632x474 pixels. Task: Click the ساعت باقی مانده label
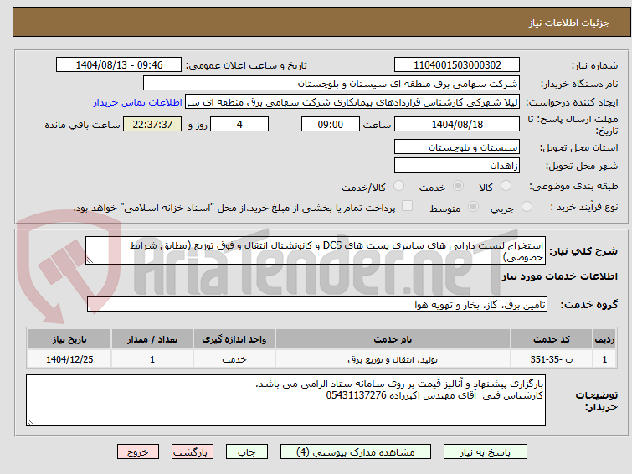pyautogui.click(x=82, y=125)
